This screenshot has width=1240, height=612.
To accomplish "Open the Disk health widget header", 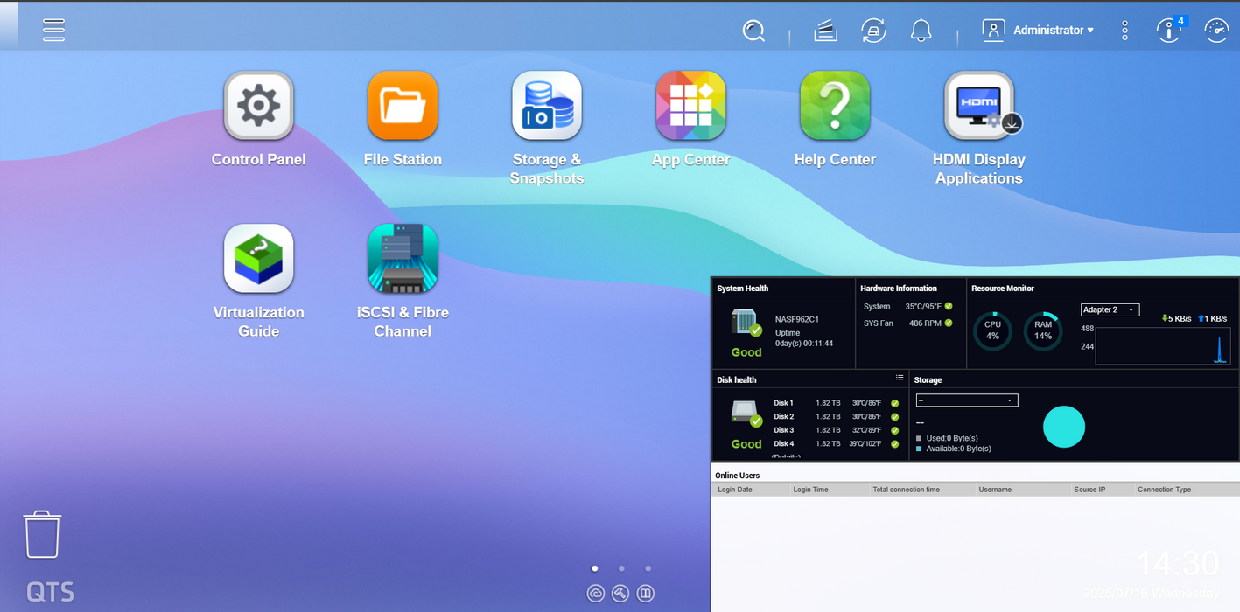I will tap(737, 379).
